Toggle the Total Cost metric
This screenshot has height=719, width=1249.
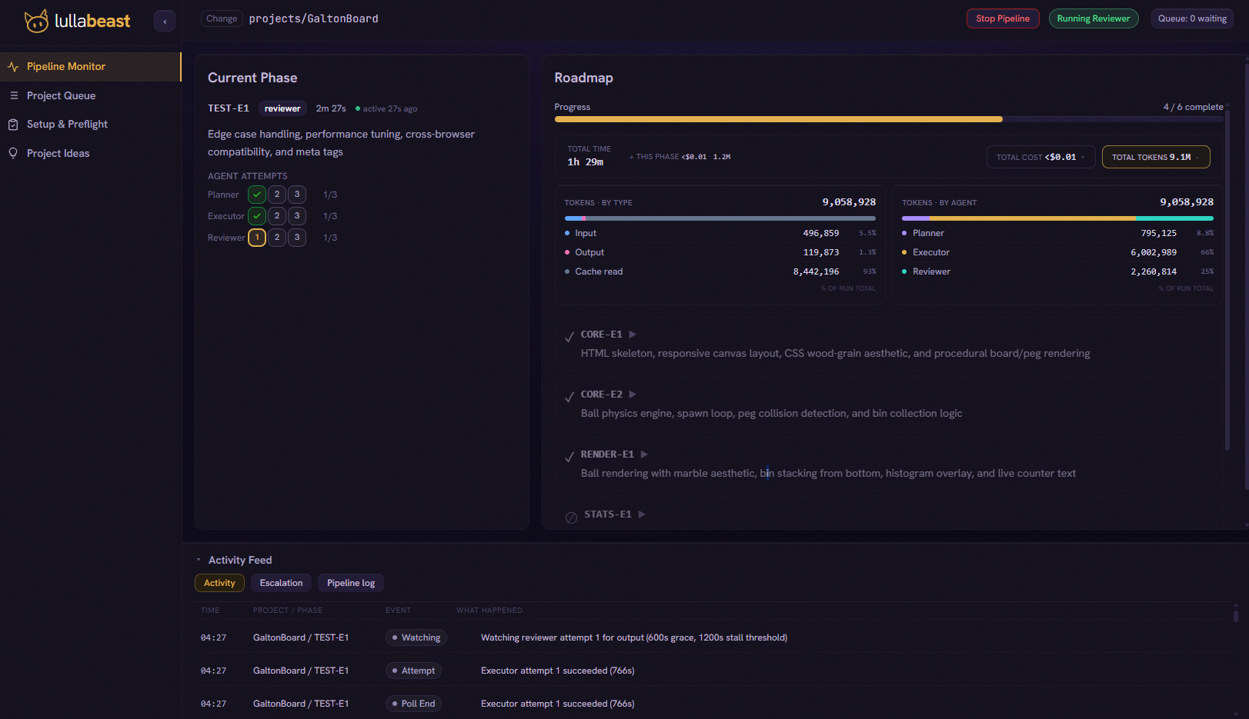tap(1040, 157)
